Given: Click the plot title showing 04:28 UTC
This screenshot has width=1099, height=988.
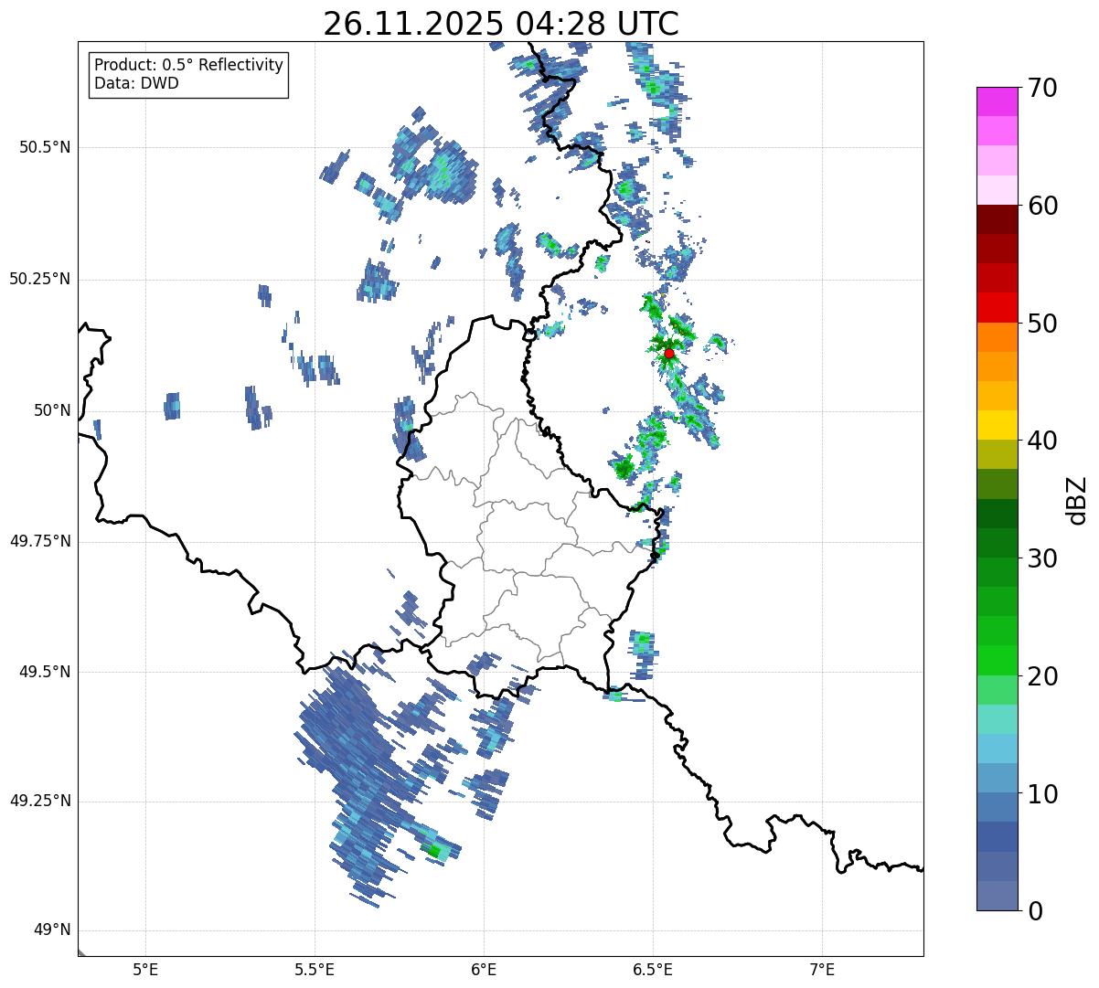Looking at the screenshot, I should click(x=500, y=24).
